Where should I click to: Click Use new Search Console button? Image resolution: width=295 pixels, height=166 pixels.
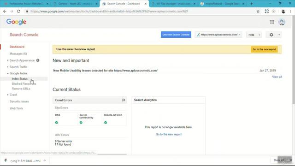tap(176, 35)
